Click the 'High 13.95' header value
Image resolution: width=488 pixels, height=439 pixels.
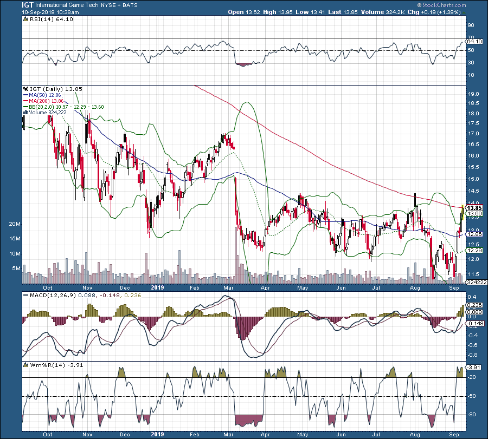(278, 12)
